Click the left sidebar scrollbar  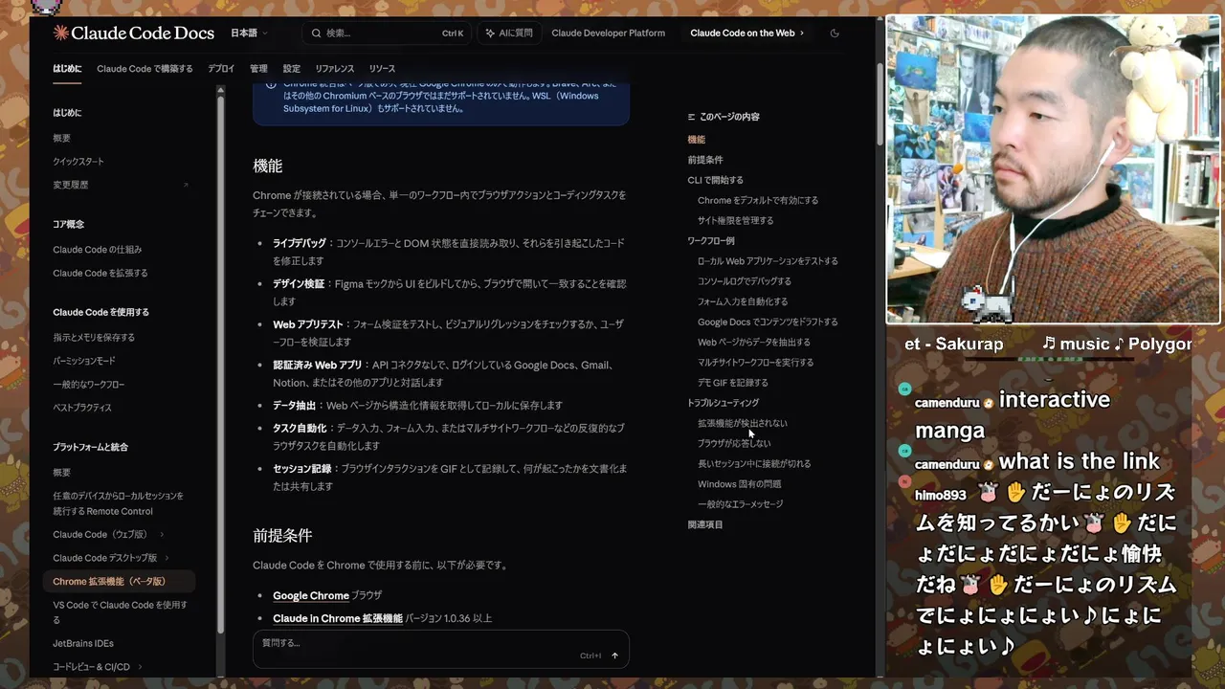click(x=221, y=364)
